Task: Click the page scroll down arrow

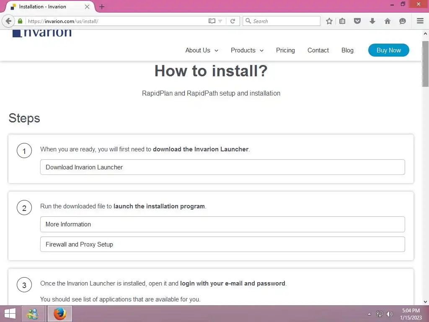Action: click(x=425, y=302)
